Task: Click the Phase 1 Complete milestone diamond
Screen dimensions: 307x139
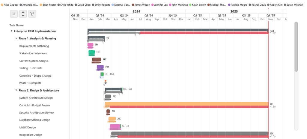Action: [x=106, y=81]
